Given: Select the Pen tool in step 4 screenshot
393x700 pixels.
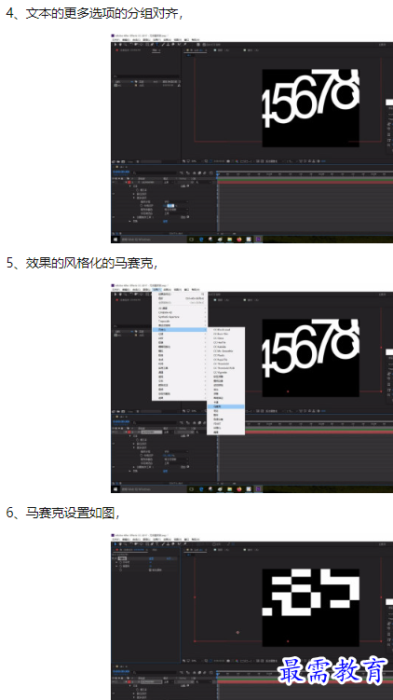Looking at the screenshot, I should [x=152, y=44].
